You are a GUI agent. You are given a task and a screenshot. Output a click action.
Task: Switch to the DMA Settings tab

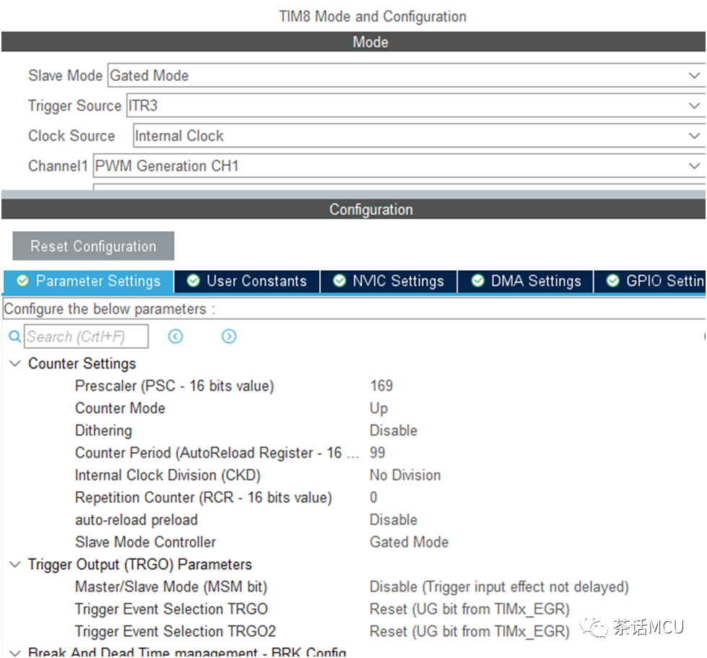point(525,282)
